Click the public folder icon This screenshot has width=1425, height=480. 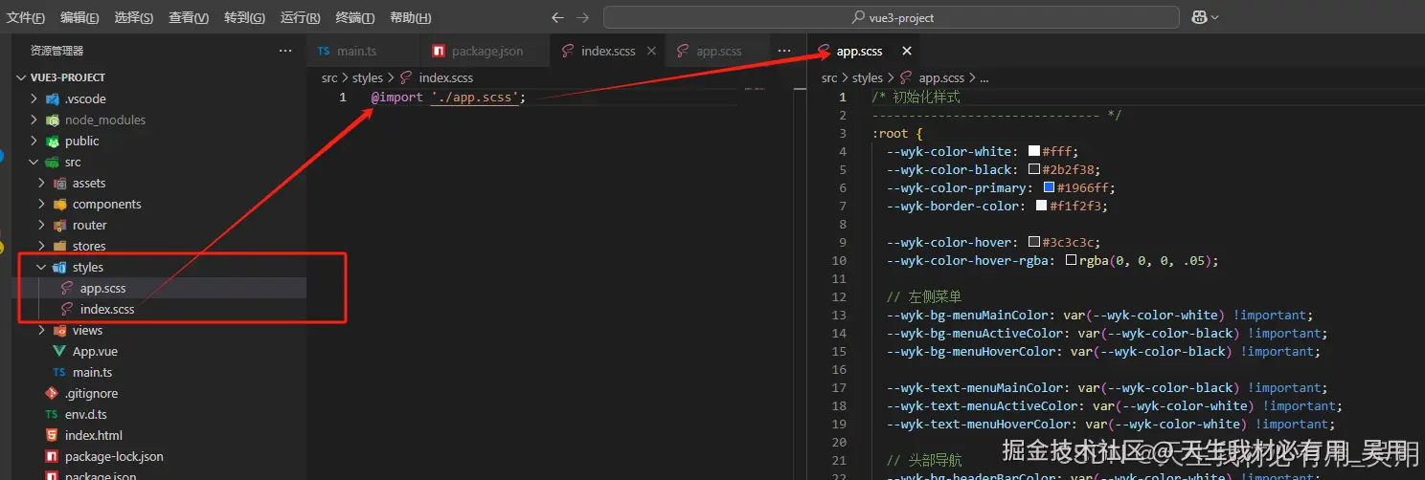(x=53, y=141)
